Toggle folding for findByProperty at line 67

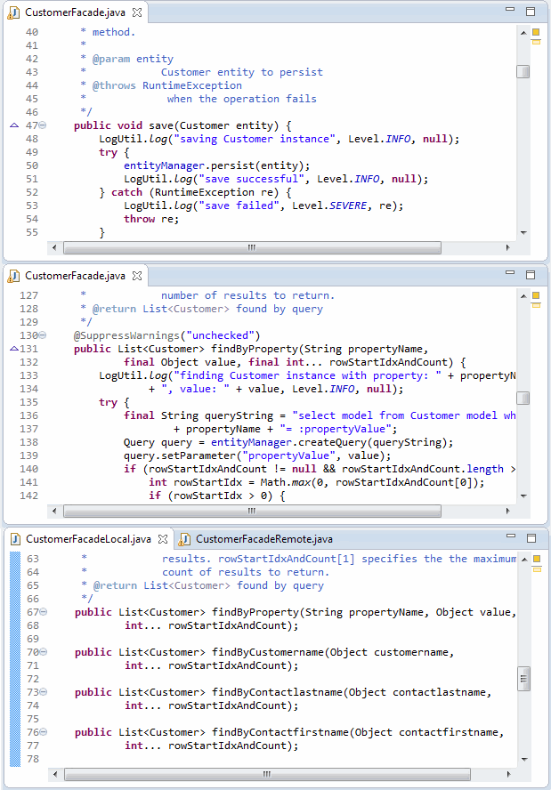pos(43,612)
